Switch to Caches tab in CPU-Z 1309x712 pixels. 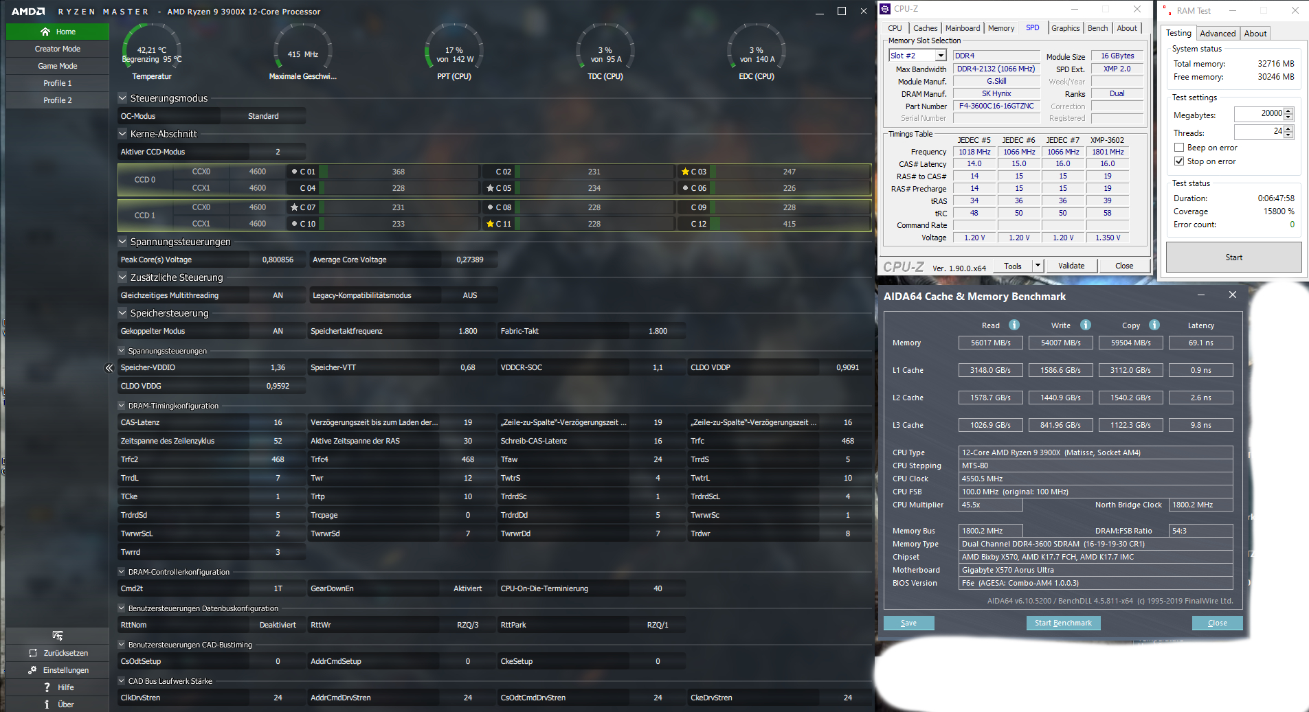[925, 28]
